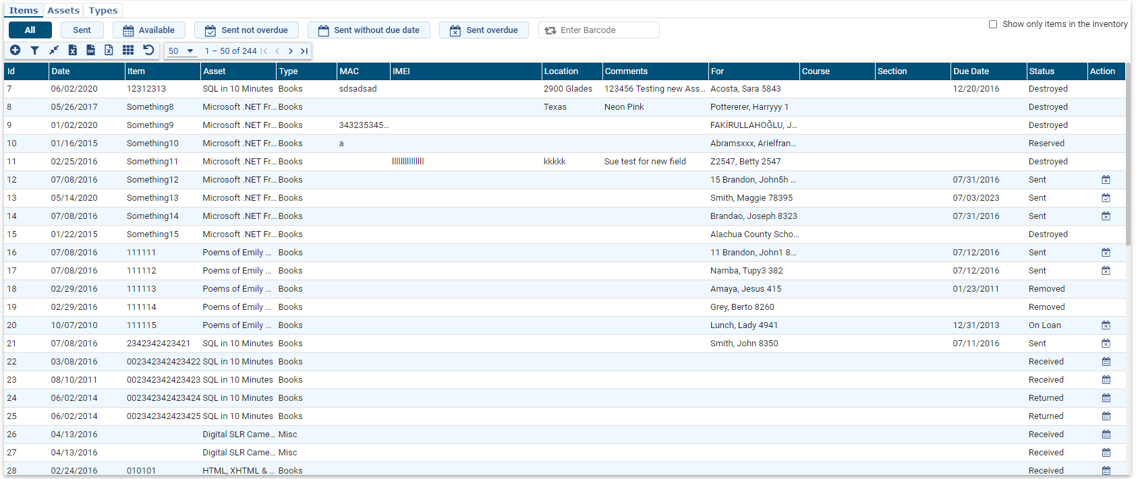Jump to the last page of items
This screenshot has width=1136, height=479.
(304, 51)
